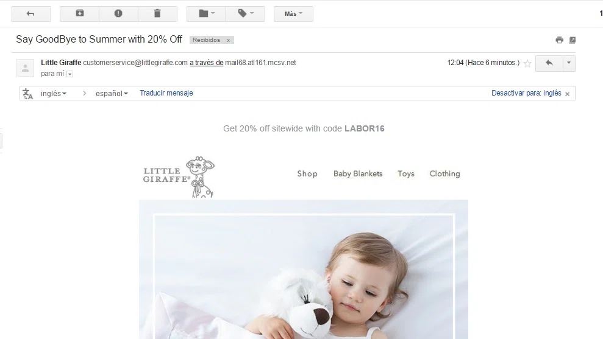The image size is (603, 339).
Task: Archive this email
Action: (x=80, y=14)
